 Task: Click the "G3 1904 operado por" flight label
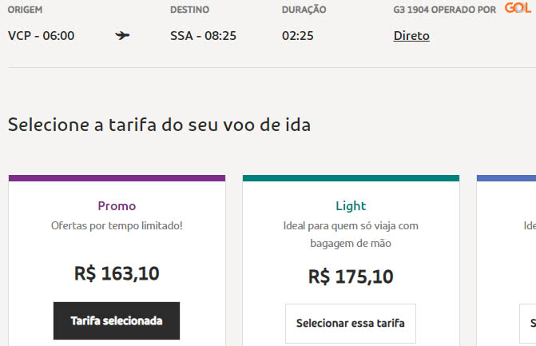pyautogui.click(x=445, y=10)
